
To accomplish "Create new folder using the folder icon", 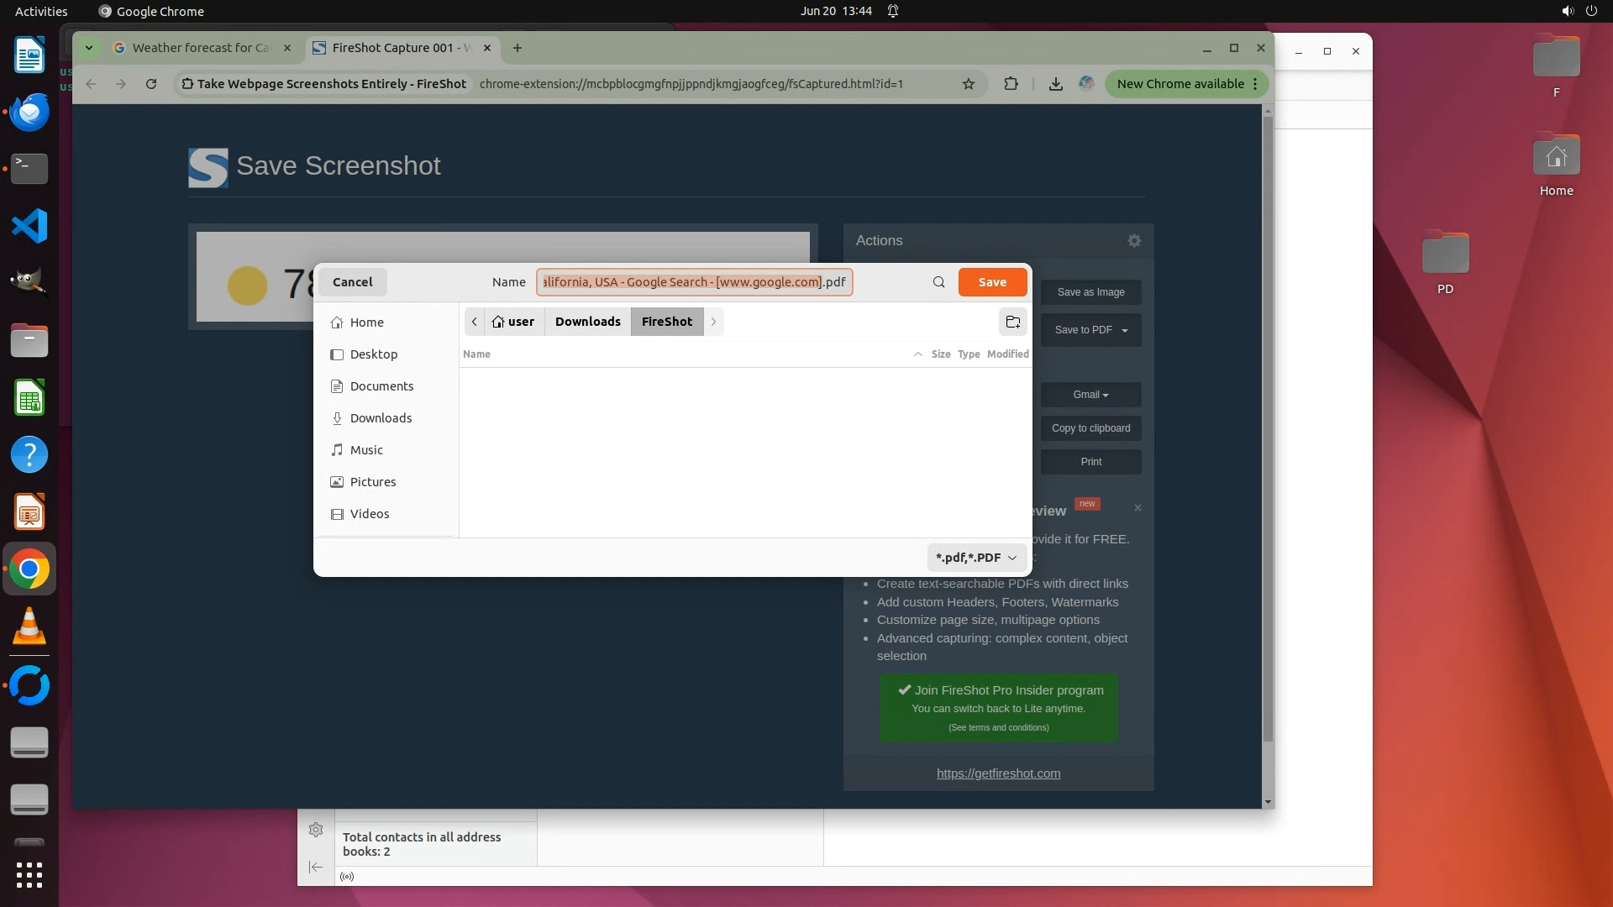I will [1013, 322].
